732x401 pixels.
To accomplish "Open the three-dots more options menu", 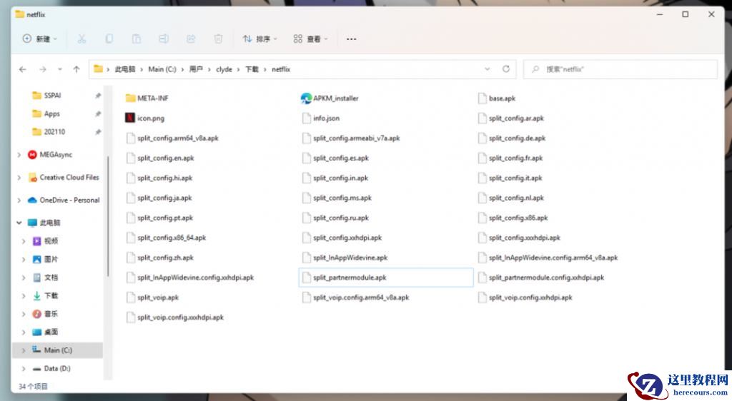I will 352,39.
